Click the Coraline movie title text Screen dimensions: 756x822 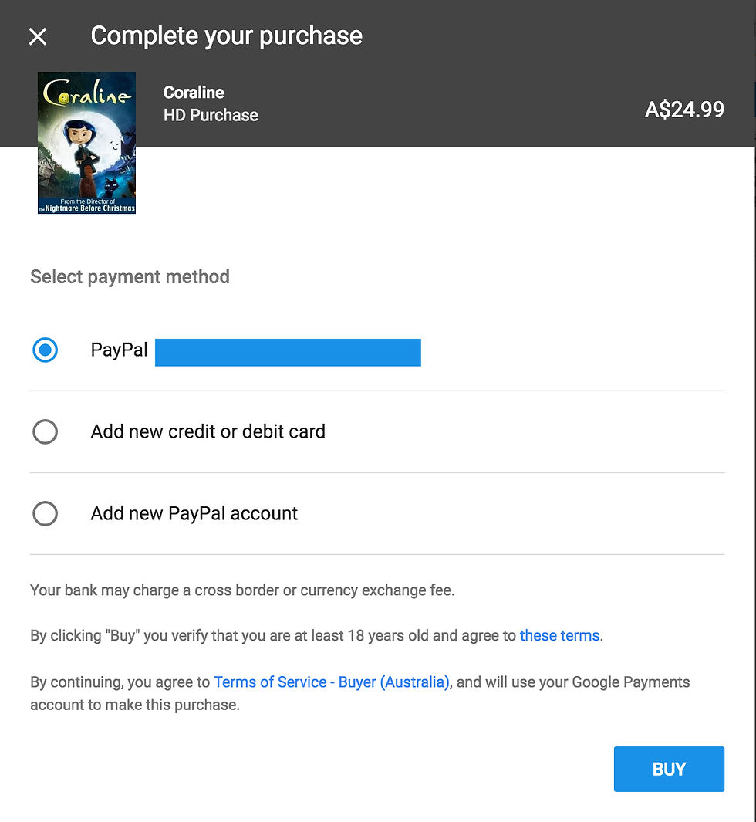pos(194,93)
